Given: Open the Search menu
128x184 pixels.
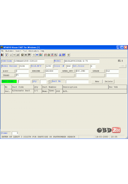Looking at the screenshot, I should [18, 51].
